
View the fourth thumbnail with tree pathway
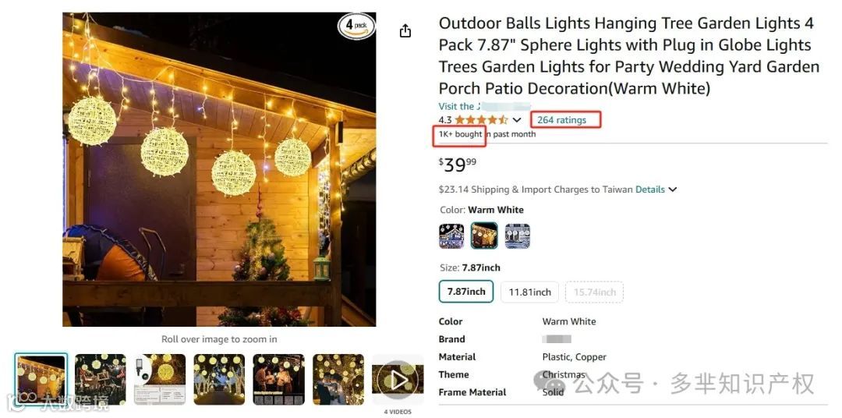219,379
